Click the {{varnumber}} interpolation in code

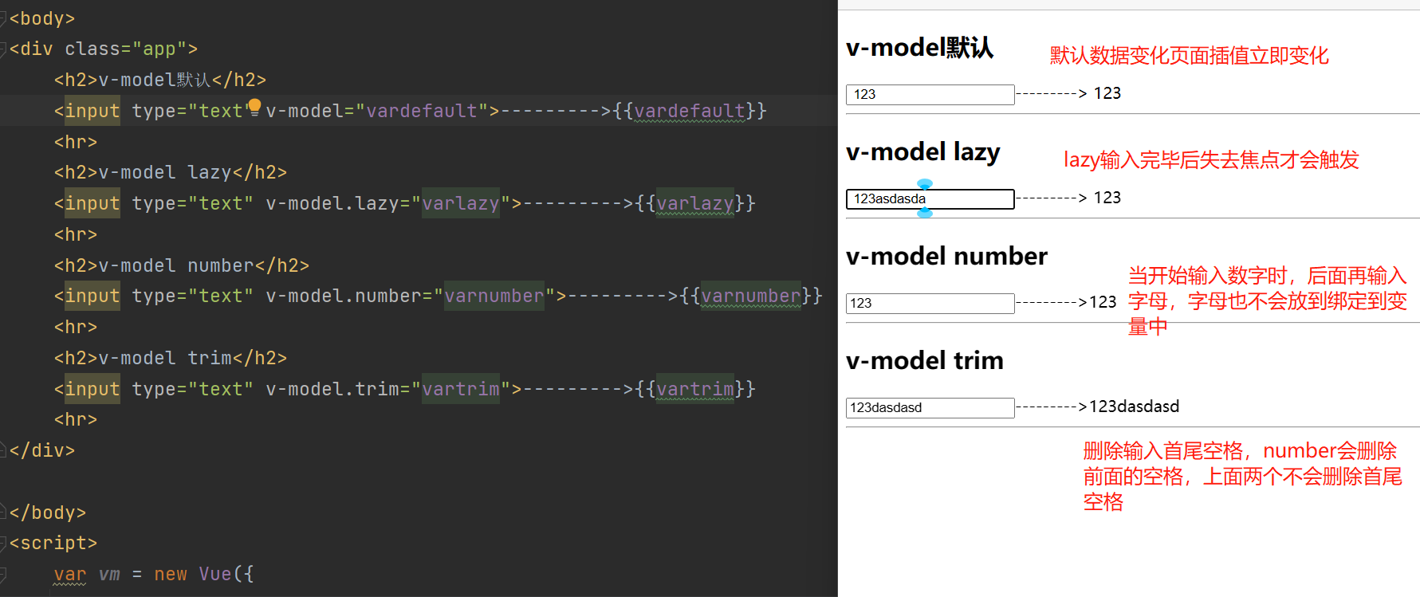tap(751, 297)
